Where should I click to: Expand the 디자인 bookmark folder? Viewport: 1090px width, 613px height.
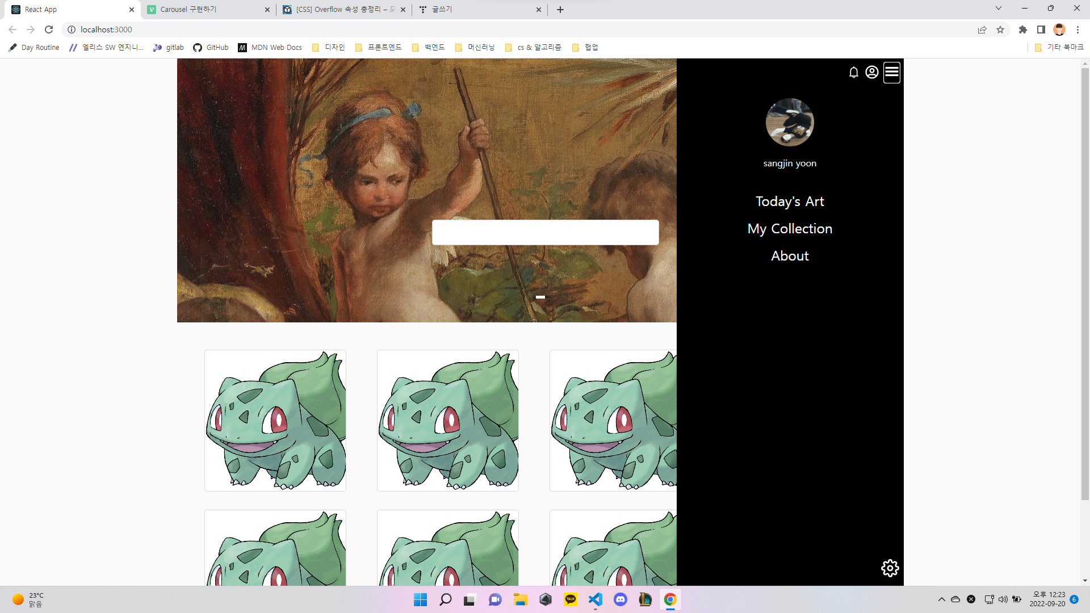pos(329,48)
